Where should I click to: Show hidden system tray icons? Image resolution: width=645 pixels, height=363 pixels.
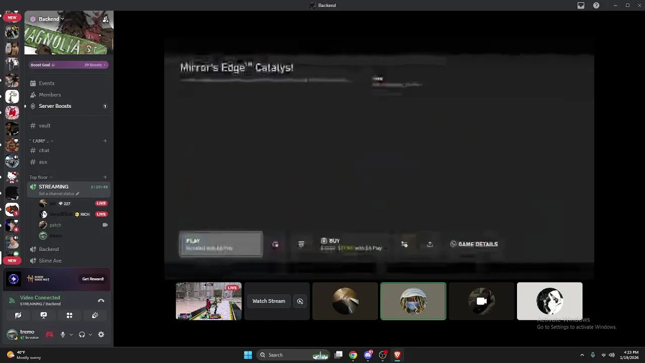pyautogui.click(x=582, y=355)
